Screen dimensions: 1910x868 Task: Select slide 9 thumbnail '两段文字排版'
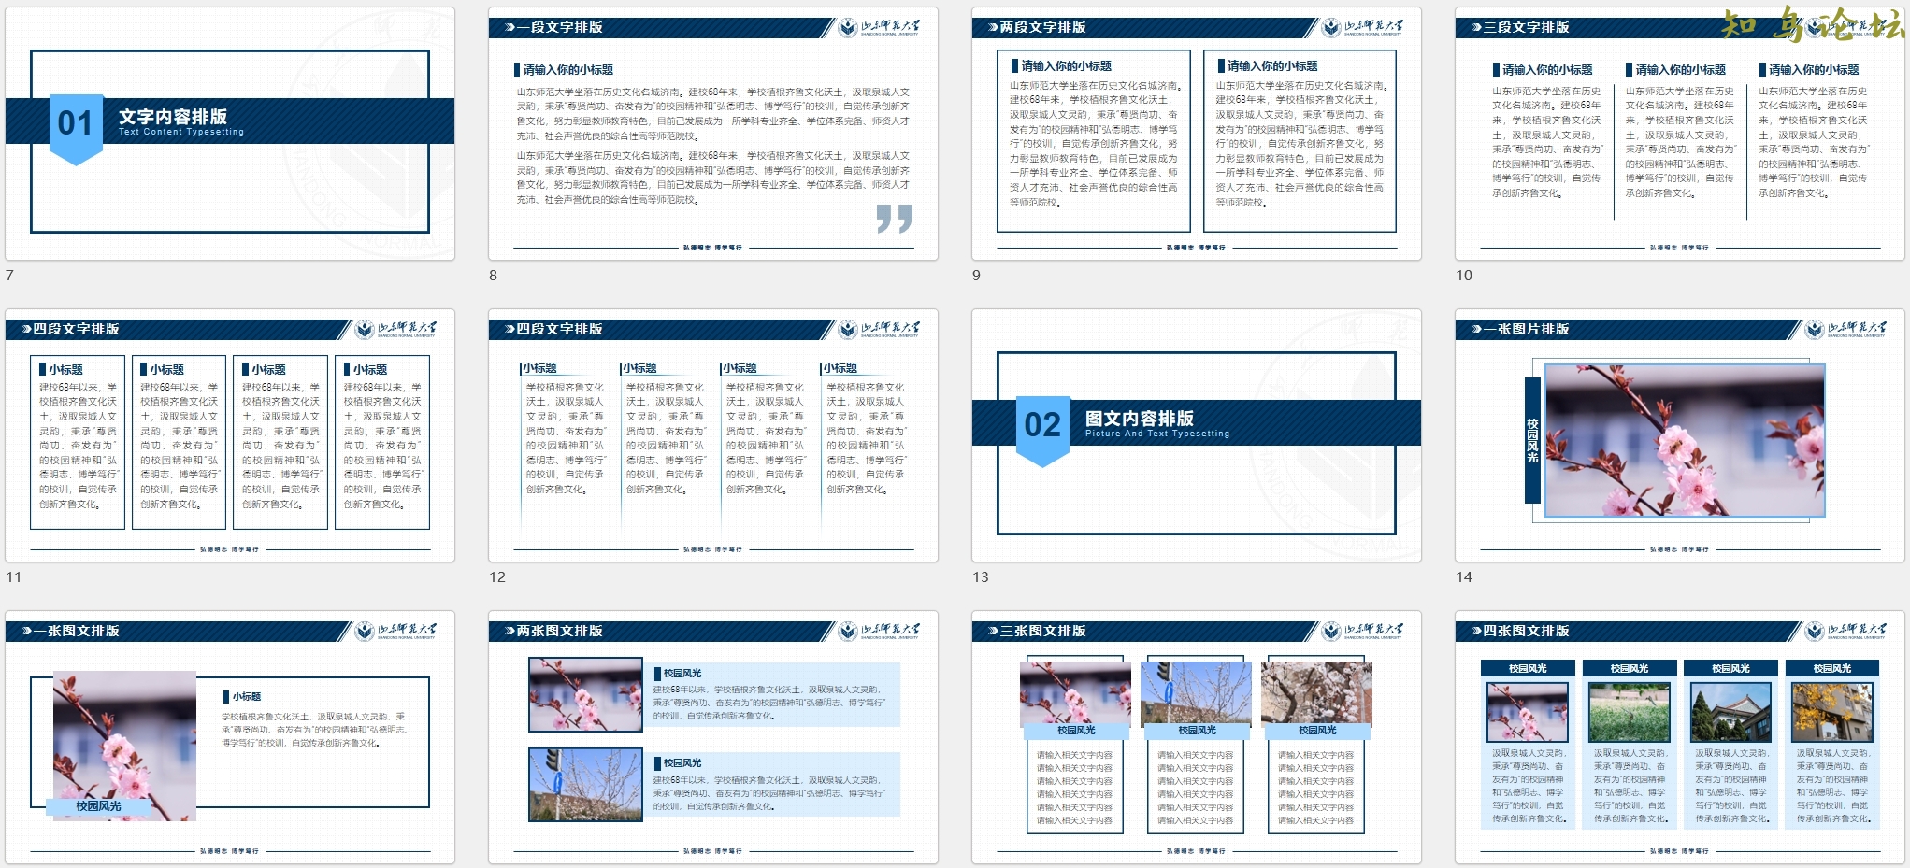1197,134
